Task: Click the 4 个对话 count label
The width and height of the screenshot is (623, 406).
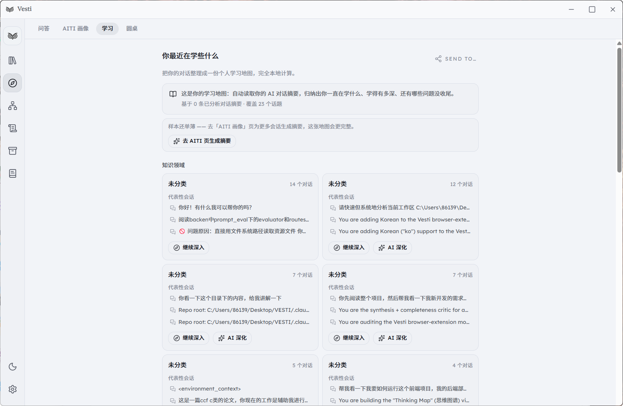Action: point(462,365)
